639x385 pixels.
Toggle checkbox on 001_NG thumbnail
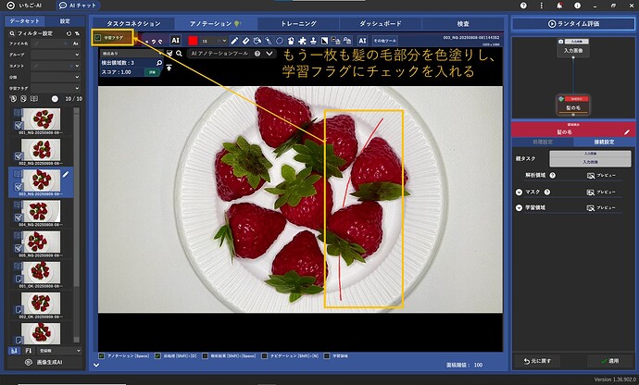(x=19, y=126)
